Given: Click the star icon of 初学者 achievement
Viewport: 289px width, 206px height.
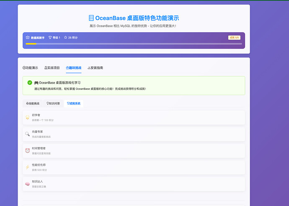Looking at the screenshot, I should [x=28, y=117].
